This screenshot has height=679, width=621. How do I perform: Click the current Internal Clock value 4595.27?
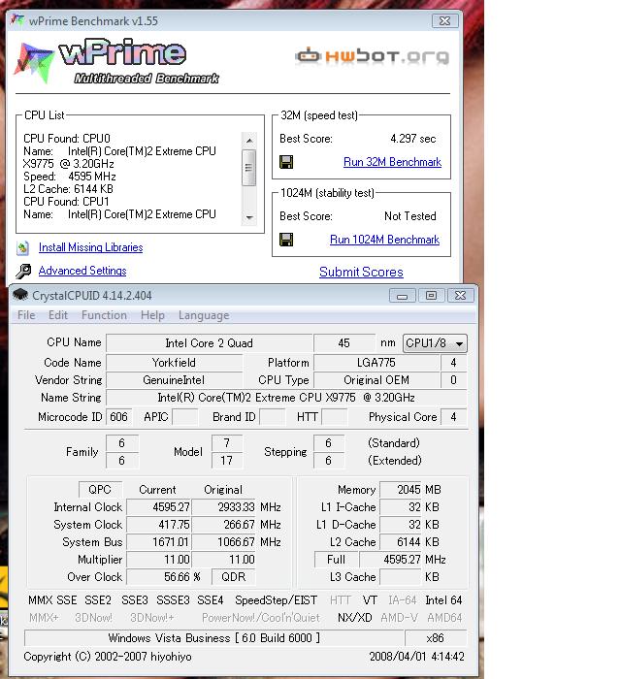[159, 507]
